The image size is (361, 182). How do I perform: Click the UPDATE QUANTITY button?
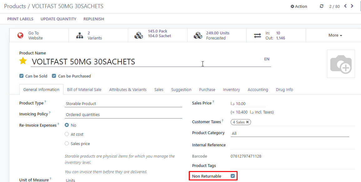pos(58,19)
